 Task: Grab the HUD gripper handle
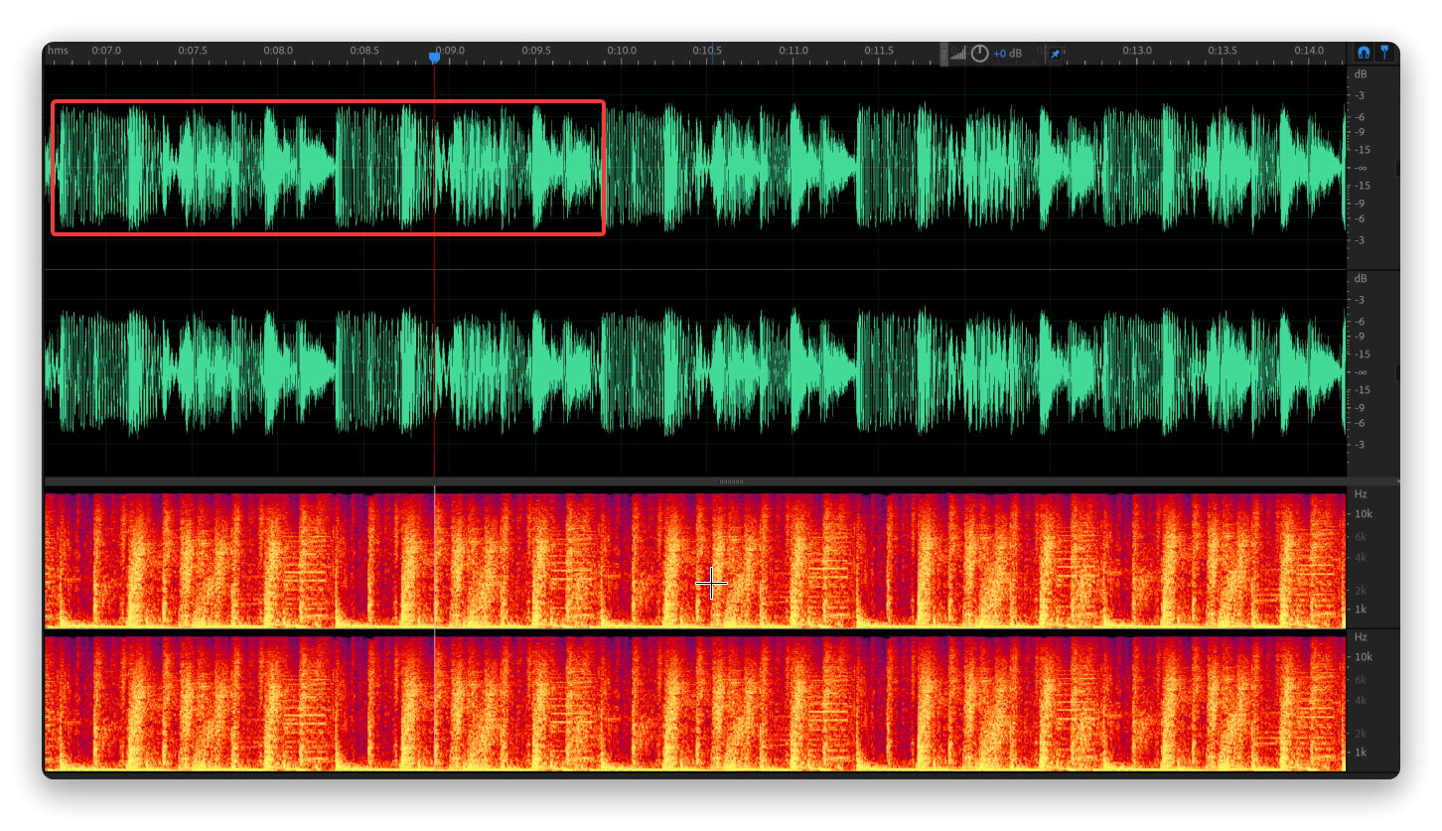[x=944, y=54]
